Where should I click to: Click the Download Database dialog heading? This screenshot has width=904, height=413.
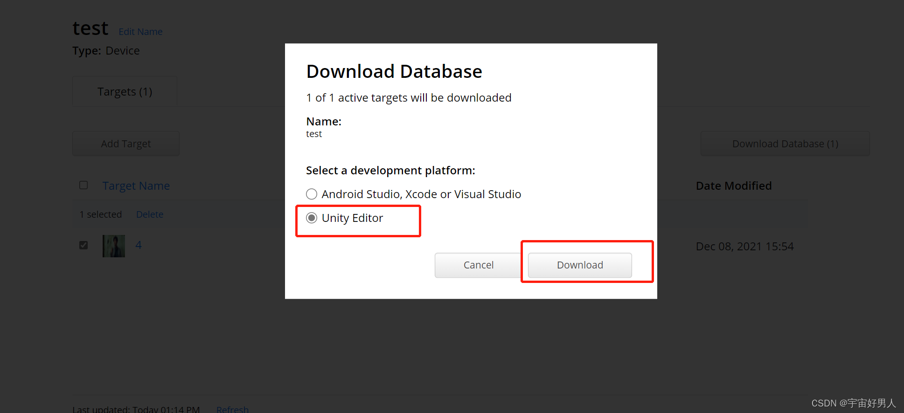(394, 71)
